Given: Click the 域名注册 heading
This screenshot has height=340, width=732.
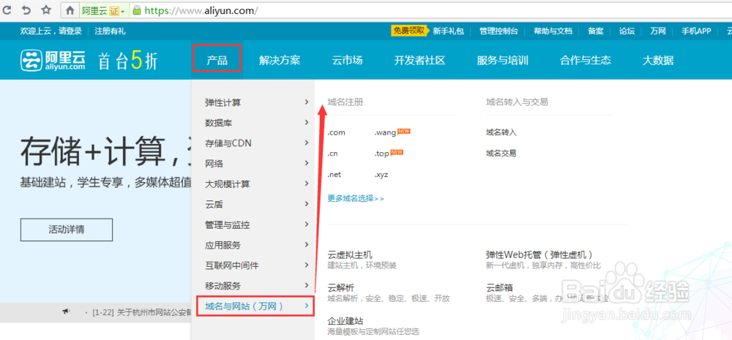Looking at the screenshot, I should tap(345, 102).
